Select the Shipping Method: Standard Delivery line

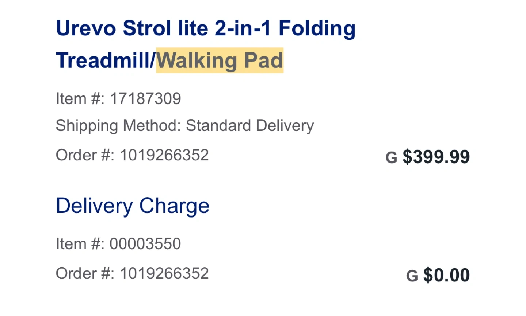tap(185, 126)
